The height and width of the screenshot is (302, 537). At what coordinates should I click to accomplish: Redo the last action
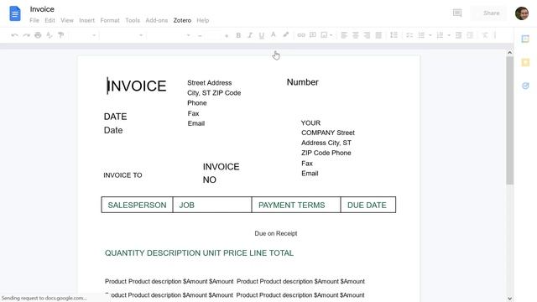(26, 35)
